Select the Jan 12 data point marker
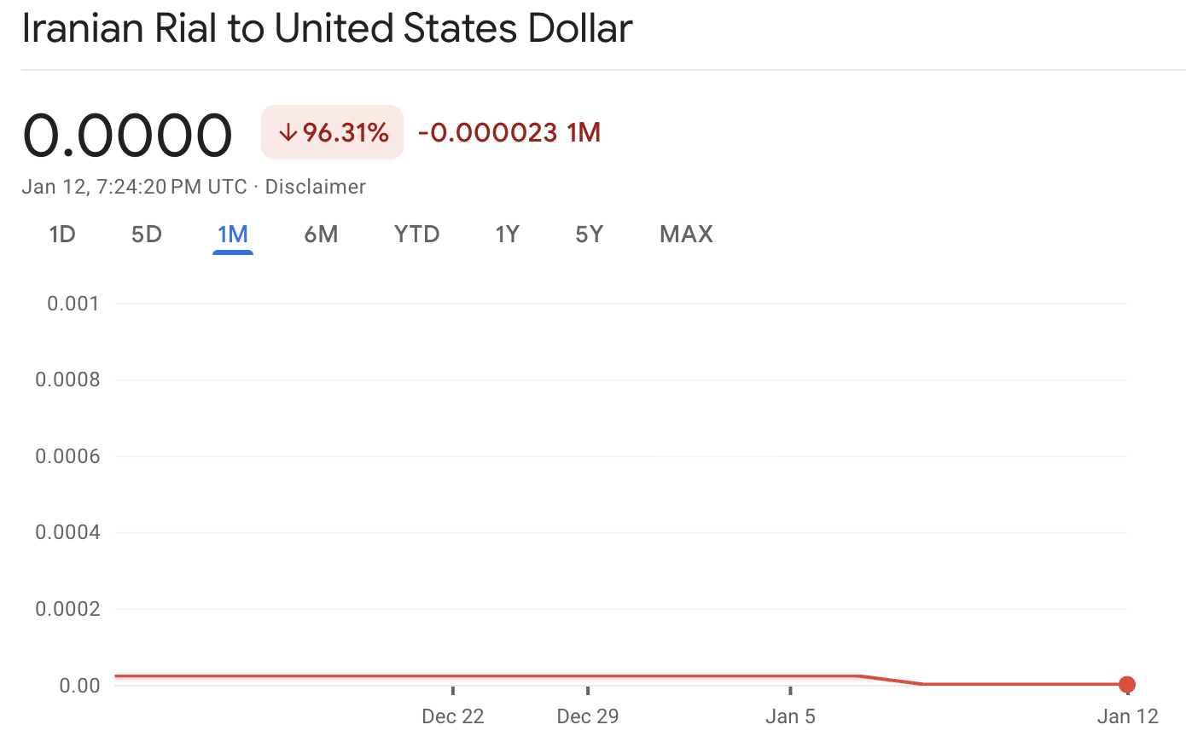Viewport: 1186px width, 742px height. point(1127,684)
